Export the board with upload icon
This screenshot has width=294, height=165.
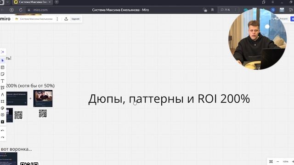(x=66, y=19)
